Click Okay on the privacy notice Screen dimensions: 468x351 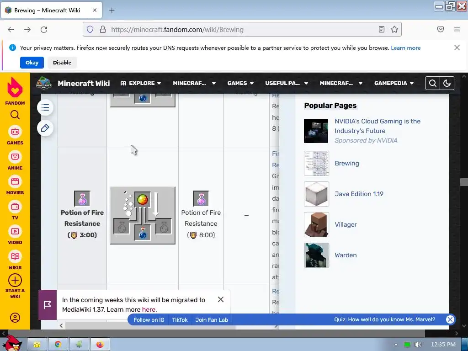point(32,63)
